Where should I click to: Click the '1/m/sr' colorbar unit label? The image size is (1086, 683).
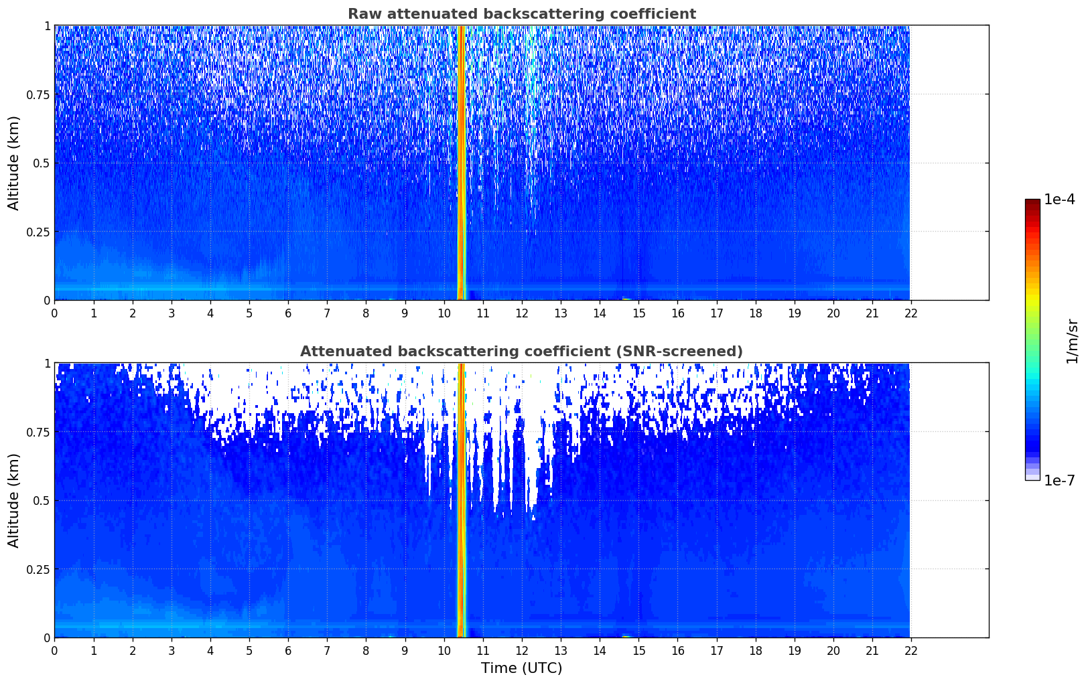1072,341
